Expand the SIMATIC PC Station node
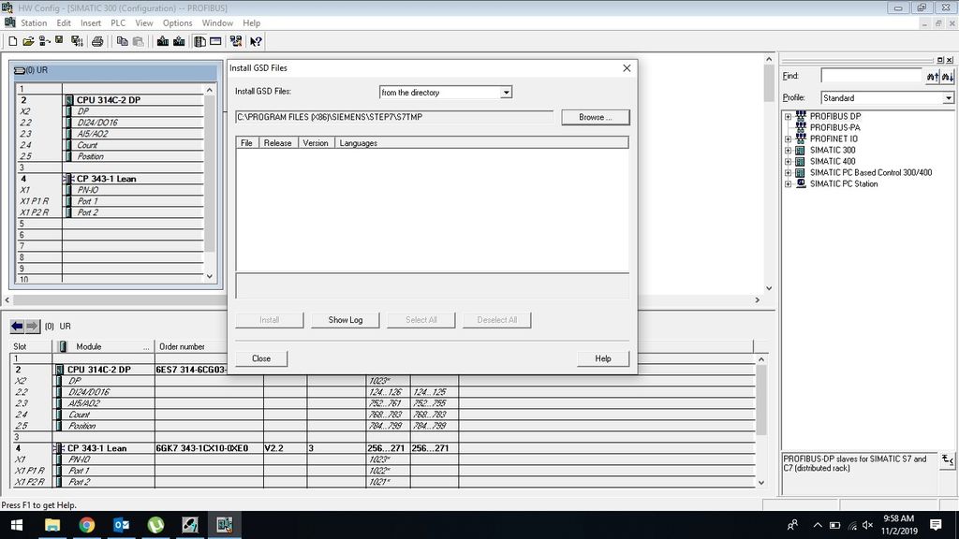Viewport: 959px width, 539px height. click(x=788, y=183)
